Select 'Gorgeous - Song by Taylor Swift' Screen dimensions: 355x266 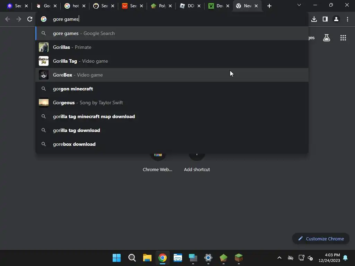[x=172, y=103]
